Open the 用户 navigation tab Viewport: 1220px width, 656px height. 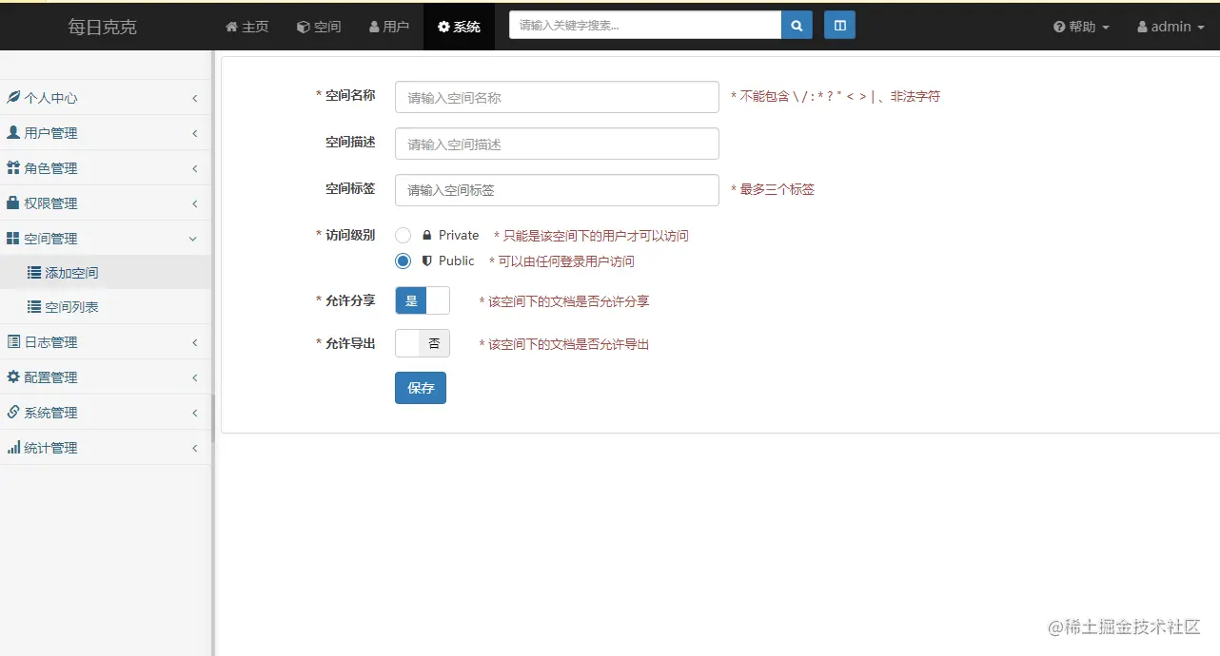[x=388, y=27]
